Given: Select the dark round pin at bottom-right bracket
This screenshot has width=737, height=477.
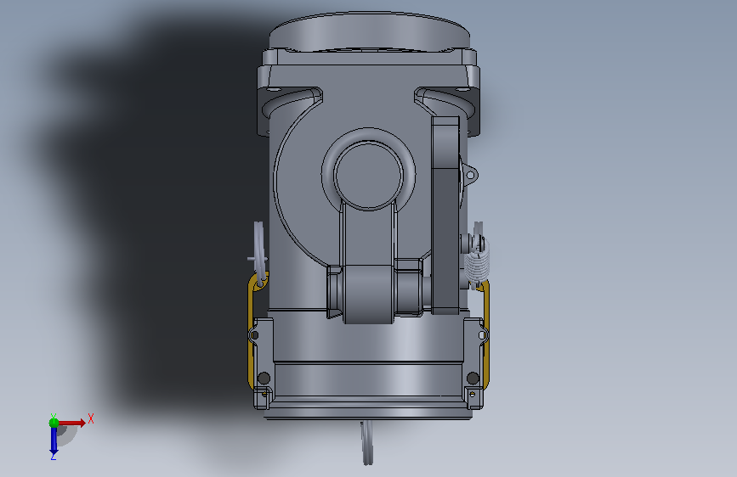Looking at the screenshot, I should 473,378.
